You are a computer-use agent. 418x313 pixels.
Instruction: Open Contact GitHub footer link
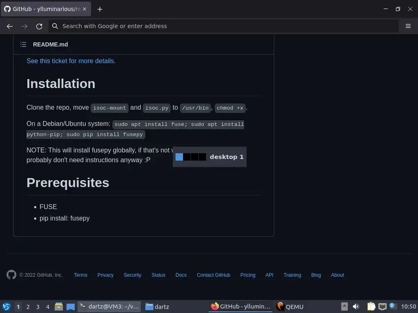213,275
